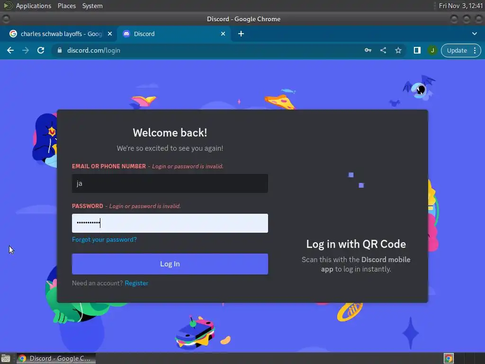The image size is (485, 364).
Task: Click the Log In button
Action: [170, 264]
